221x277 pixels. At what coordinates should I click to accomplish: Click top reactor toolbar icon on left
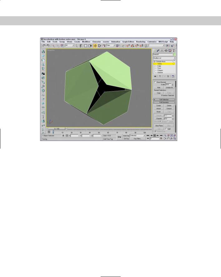[43, 51]
